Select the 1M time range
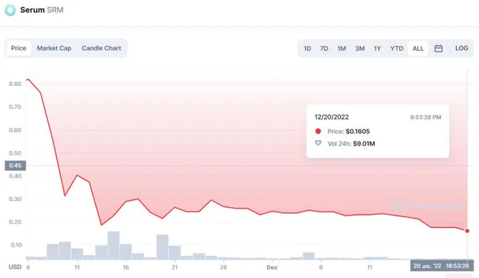Image resolution: width=479 pixels, height=278 pixels. click(x=342, y=49)
